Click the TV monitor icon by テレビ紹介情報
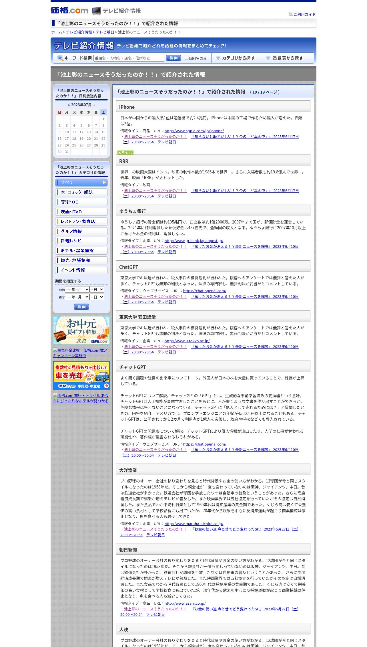367x647 pixels. coord(97,11)
